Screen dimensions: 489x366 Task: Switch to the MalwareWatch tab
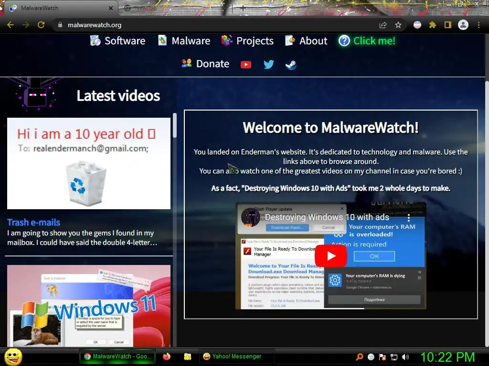(59, 8)
